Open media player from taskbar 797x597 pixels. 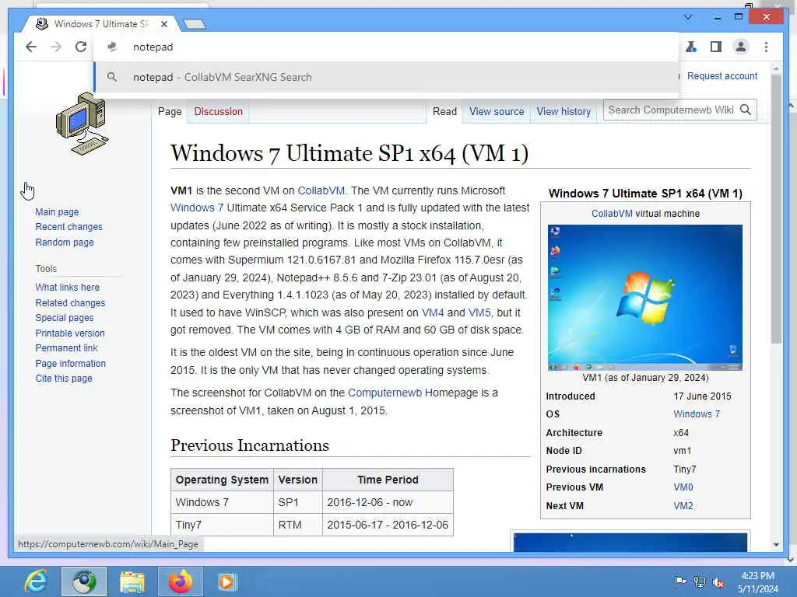pos(226,581)
